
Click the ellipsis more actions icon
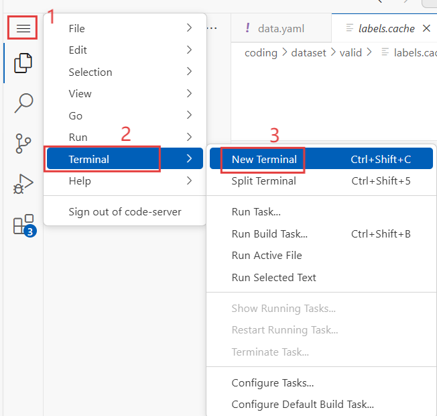(212, 28)
